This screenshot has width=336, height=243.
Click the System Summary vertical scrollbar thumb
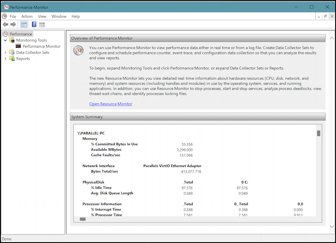click(x=318, y=133)
